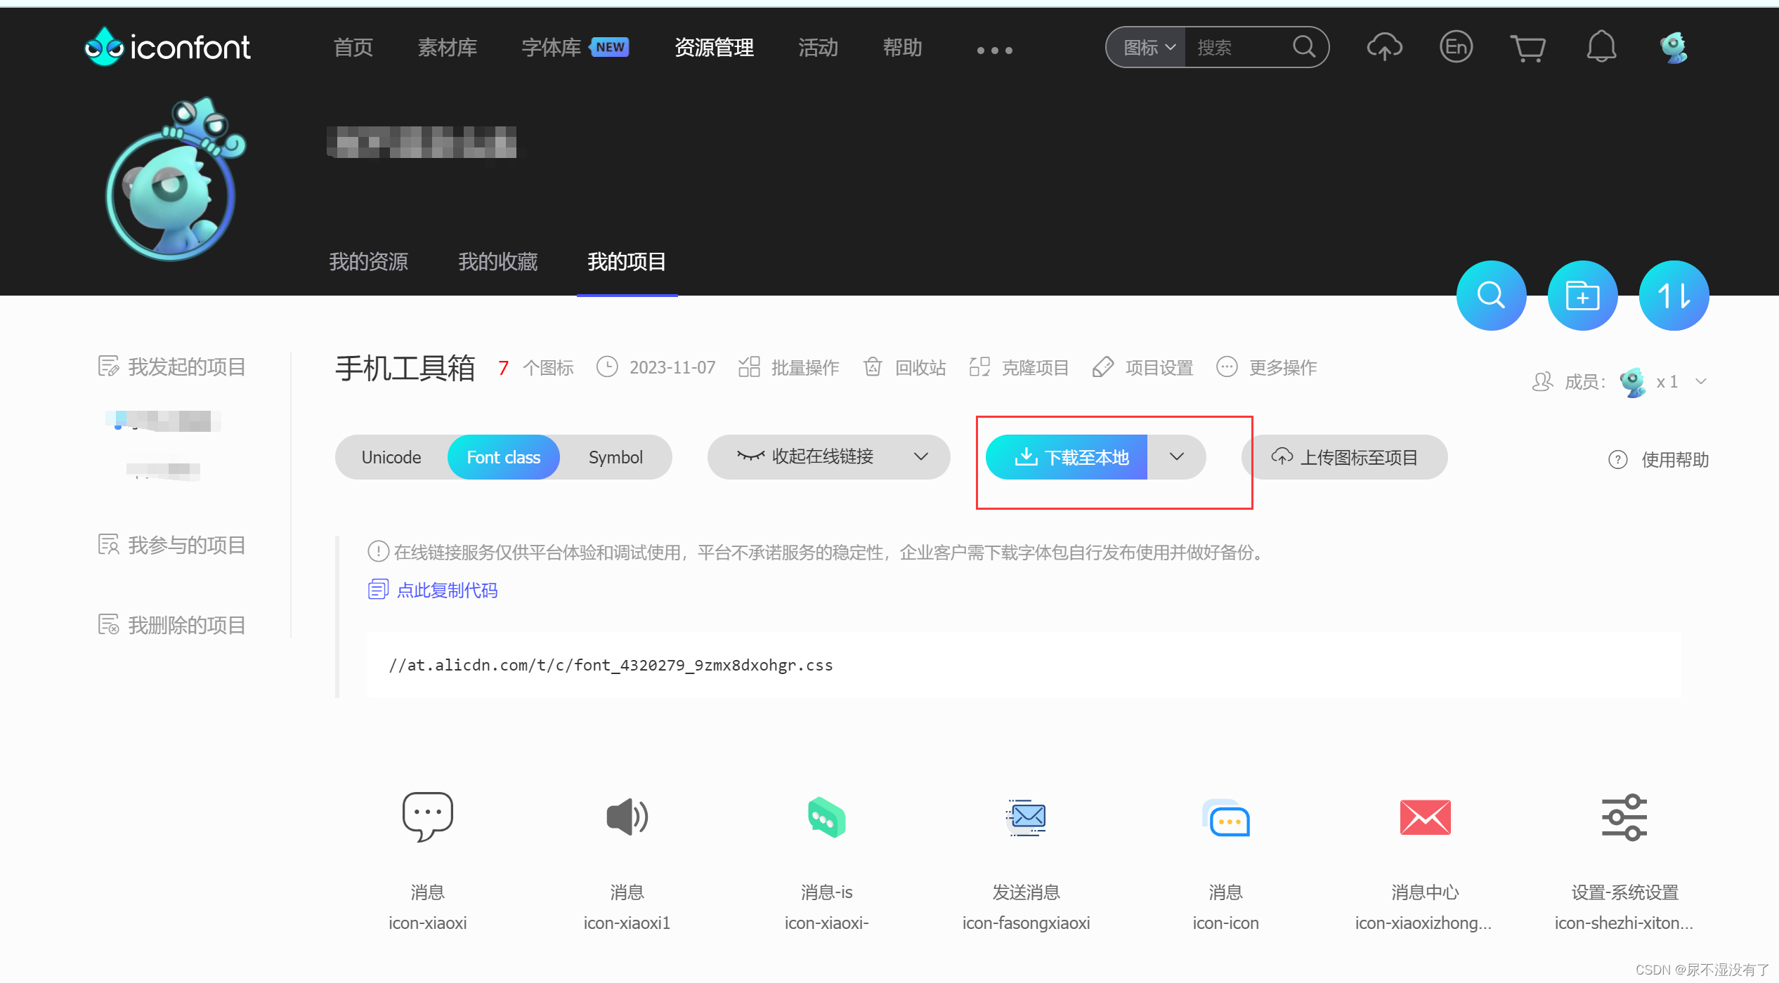Expand the 图标 search type dropdown
Screen dimensions: 1779x983
click(x=1148, y=47)
